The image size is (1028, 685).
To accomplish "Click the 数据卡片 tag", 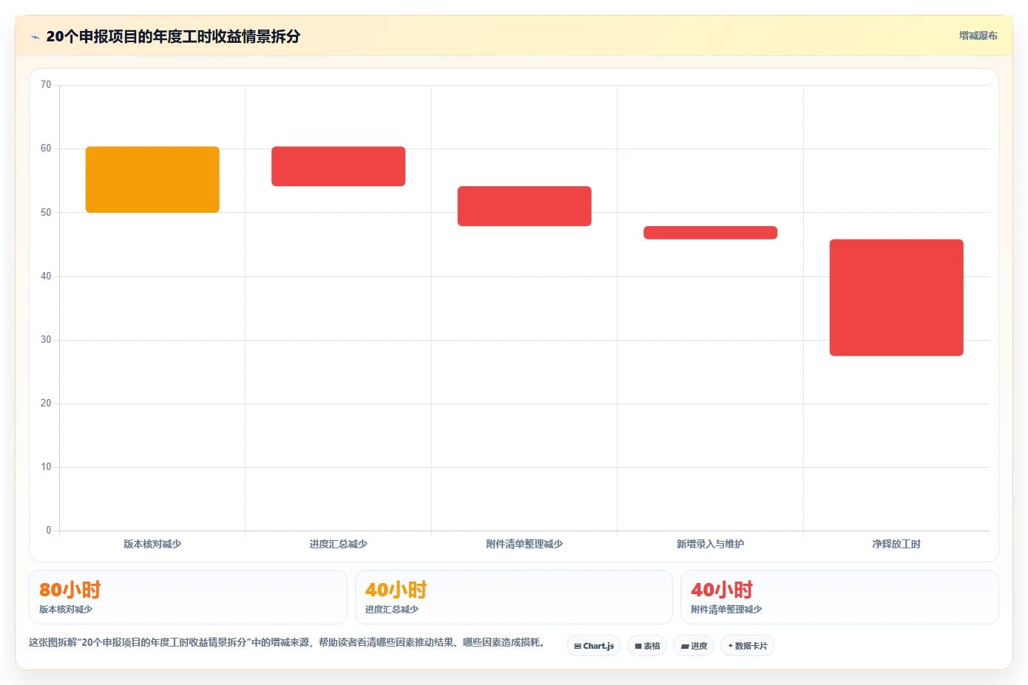I will (x=748, y=646).
